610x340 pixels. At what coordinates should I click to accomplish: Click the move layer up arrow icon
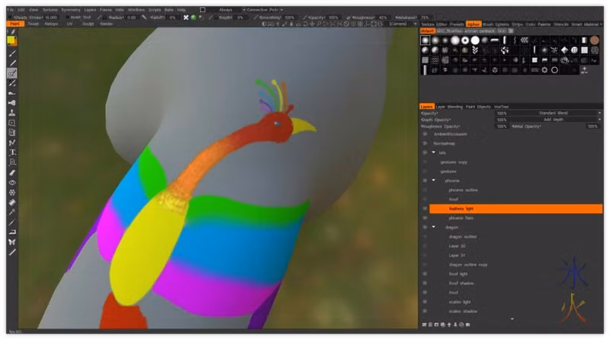[449, 325]
